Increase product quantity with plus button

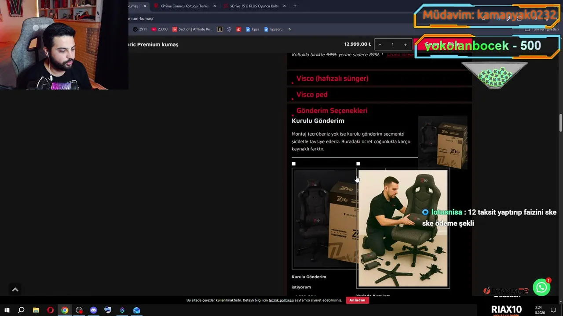pos(405,44)
